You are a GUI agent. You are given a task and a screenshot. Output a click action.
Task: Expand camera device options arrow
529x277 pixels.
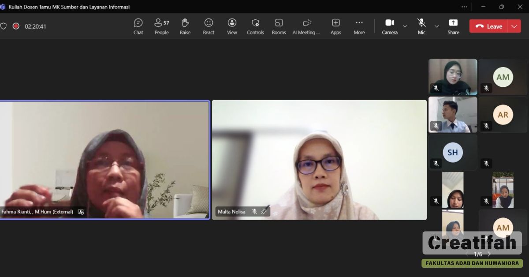(405, 26)
